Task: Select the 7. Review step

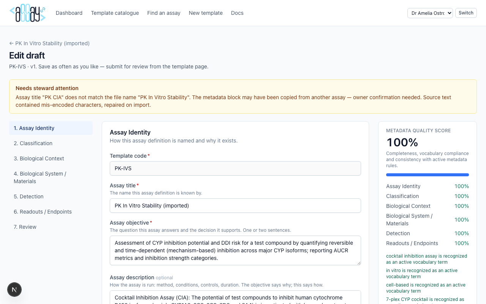Action: pyautogui.click(x=51, y=227)
